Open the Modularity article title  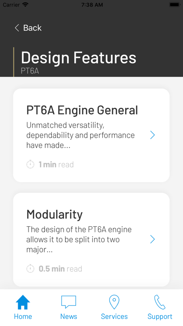coord(55,215)
